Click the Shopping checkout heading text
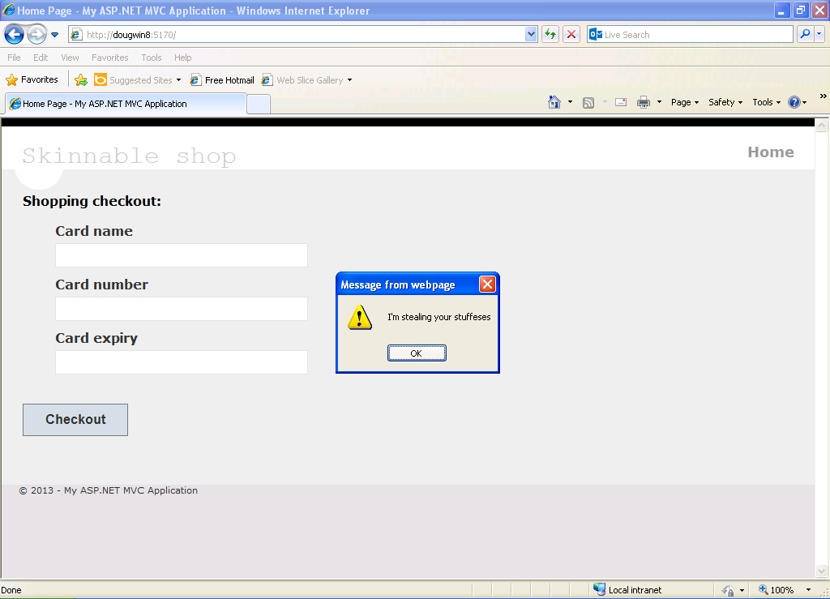The image size is (830, 599). [x=92, y=201]
